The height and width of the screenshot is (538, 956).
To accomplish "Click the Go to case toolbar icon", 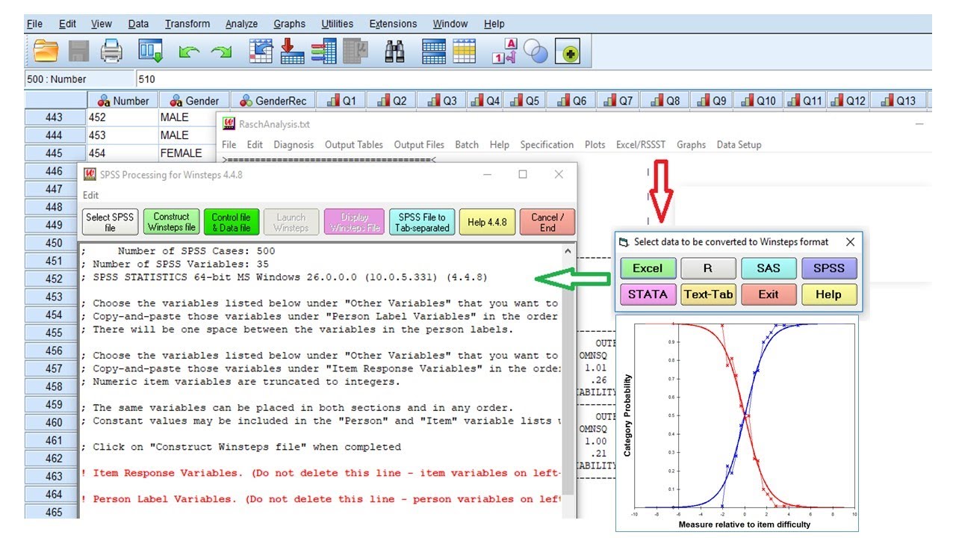I will 261,52.
